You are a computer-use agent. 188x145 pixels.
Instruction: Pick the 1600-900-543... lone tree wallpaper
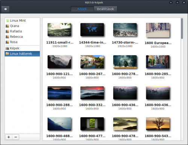point(158,124)
